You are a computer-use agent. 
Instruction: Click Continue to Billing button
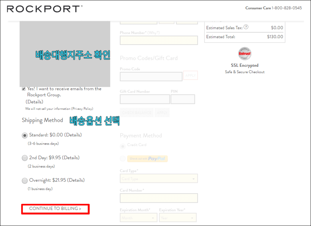click(55, 209)
